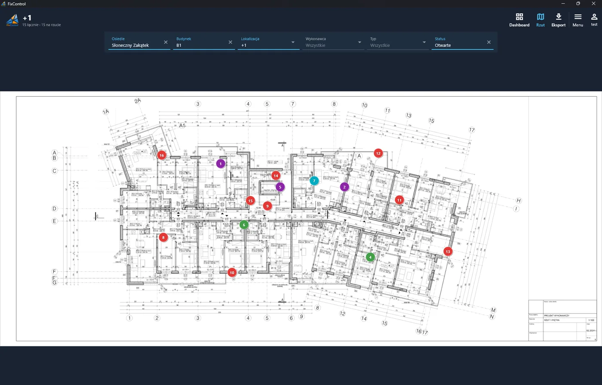
Task: Expand the Typ dropdown
Action: coord(424,42)
